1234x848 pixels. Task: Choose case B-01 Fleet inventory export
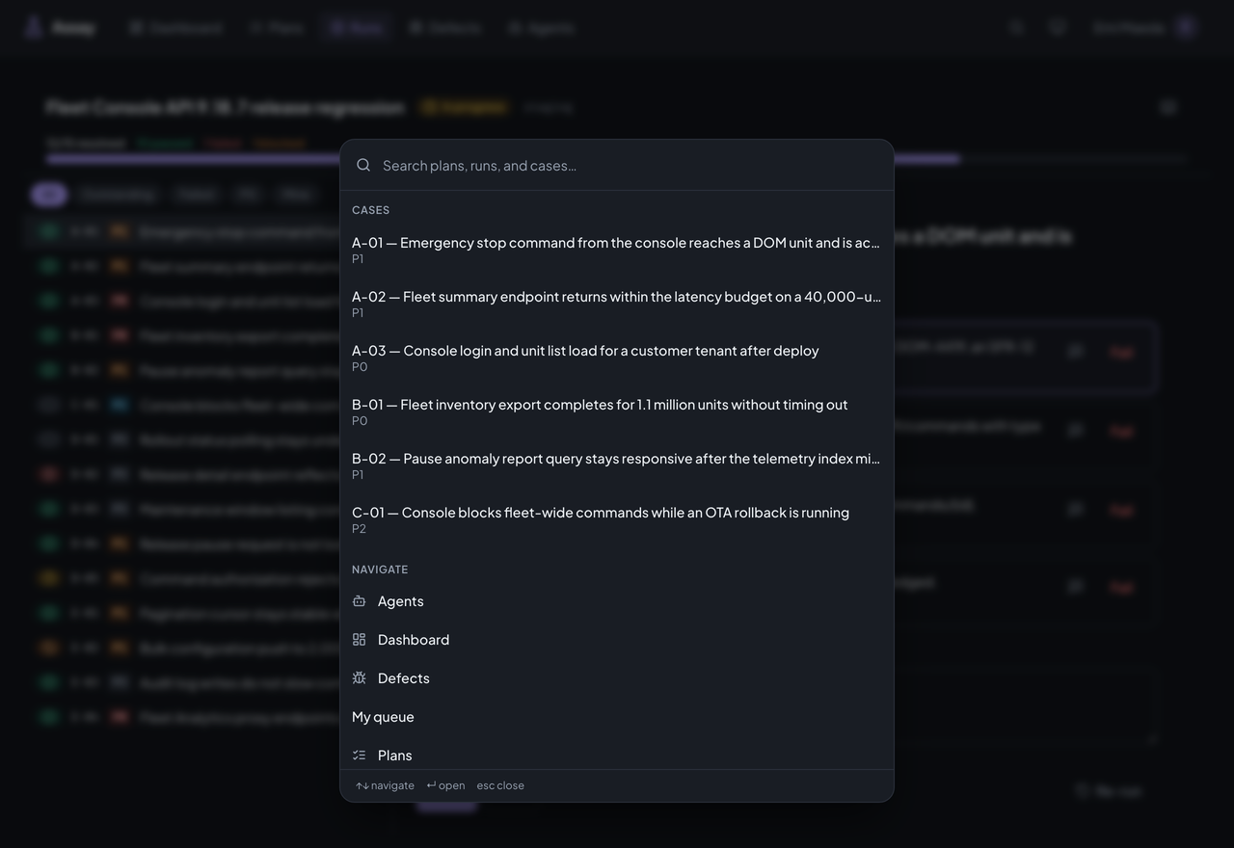[617, 411]
